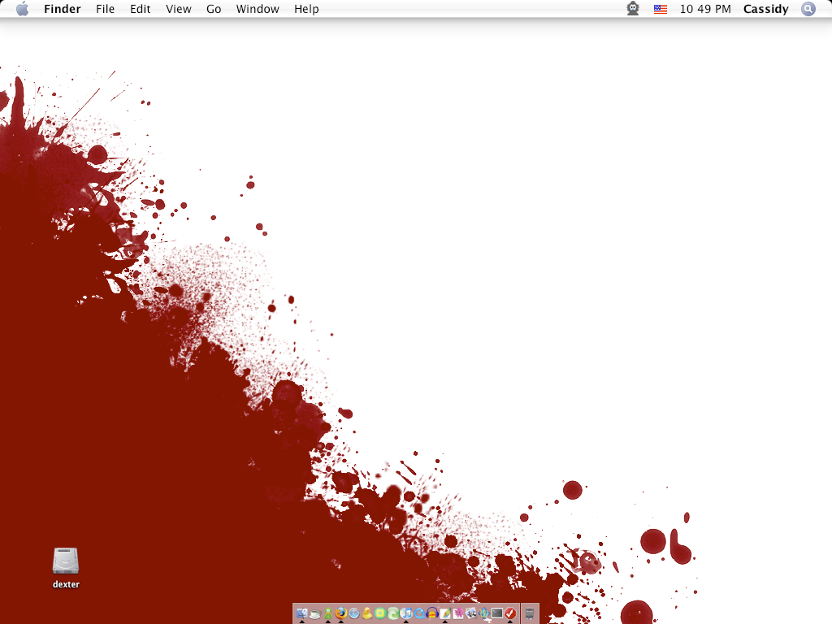The image size is (832, 624).
Task: Open the Window menu
Action: click(258, 9)
